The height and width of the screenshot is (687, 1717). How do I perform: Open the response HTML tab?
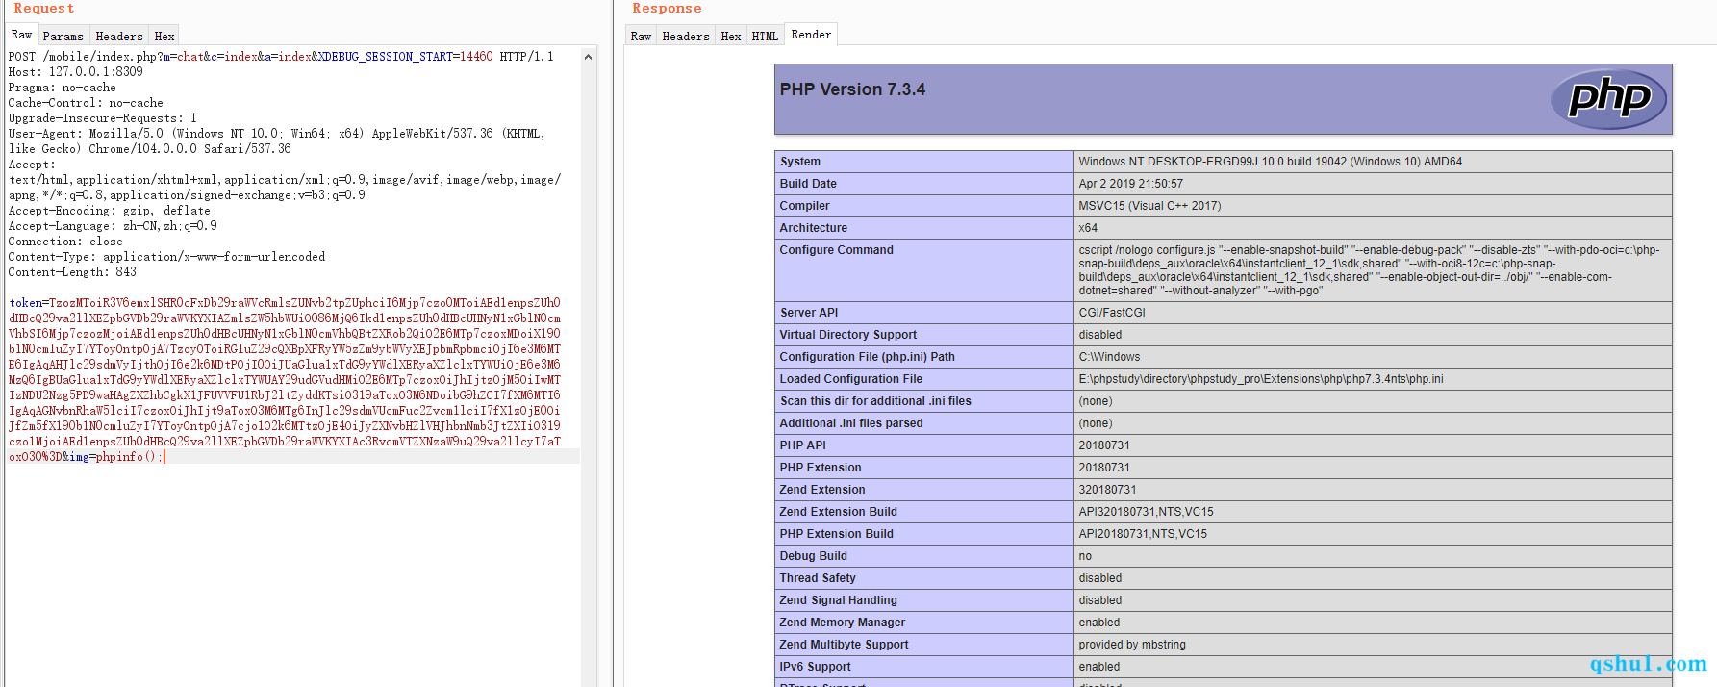(x=765, y=36)
